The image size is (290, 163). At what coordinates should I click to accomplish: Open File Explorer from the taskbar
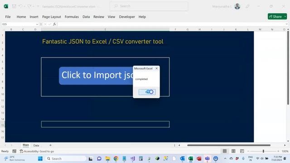tap(107, 158)
